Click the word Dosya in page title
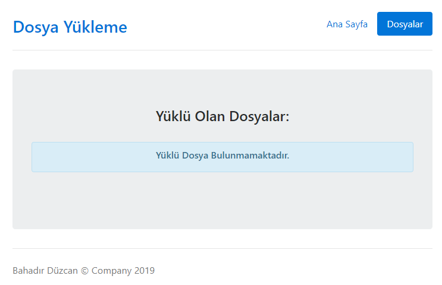Image resolution: width=442 pixels, height=285 pixels. pos(35,27)
